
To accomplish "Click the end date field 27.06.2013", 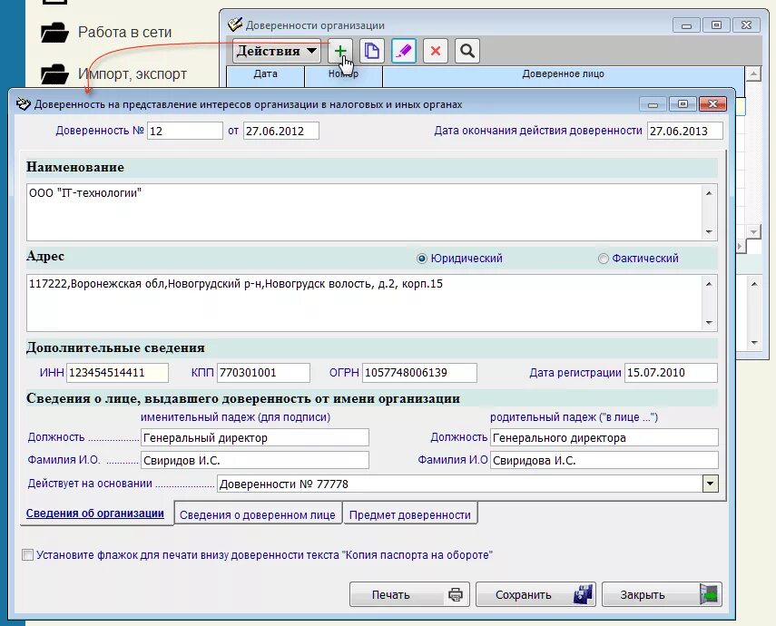I will (685, 131).
